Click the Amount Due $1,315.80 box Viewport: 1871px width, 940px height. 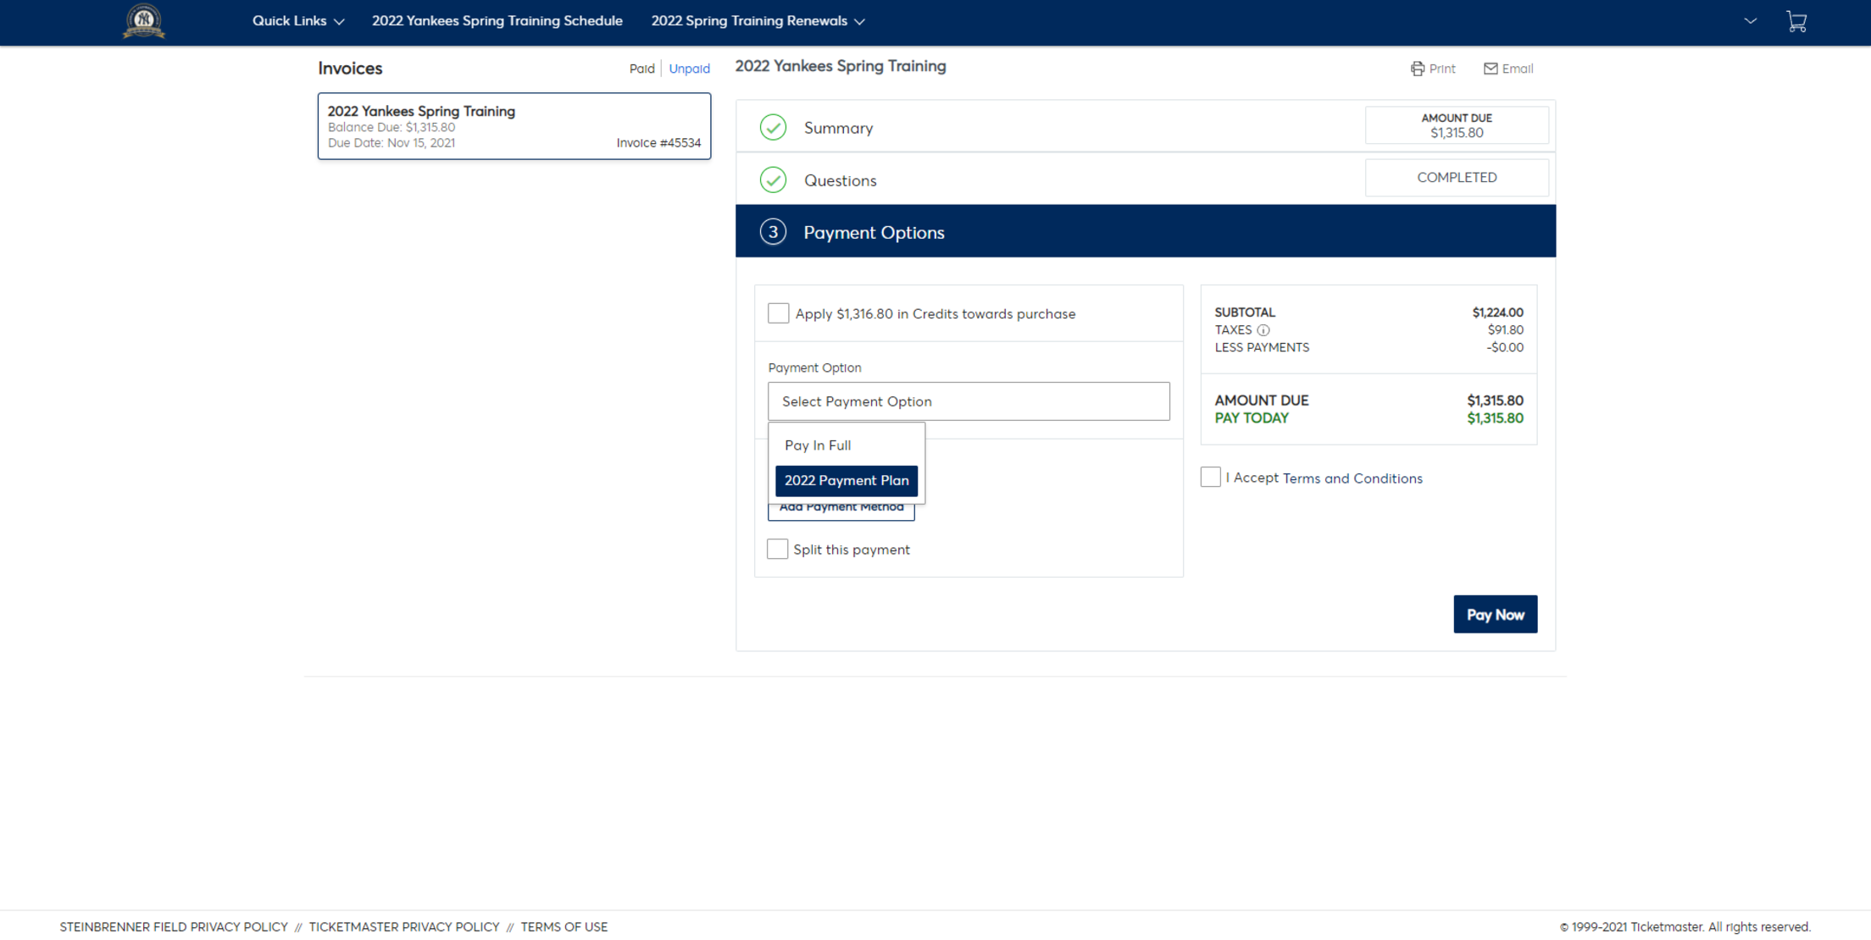(x=1457, y=125)
